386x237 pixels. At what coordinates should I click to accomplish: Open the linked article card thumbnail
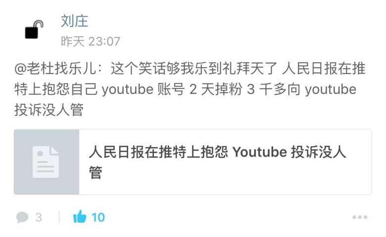[47, 162]
